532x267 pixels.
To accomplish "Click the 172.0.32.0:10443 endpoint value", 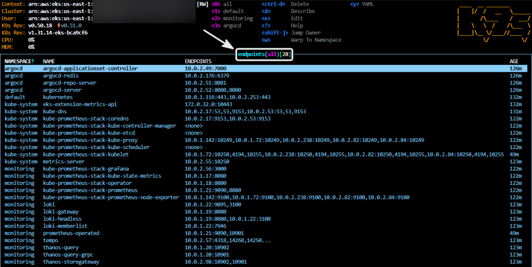I will pos(209,104).
